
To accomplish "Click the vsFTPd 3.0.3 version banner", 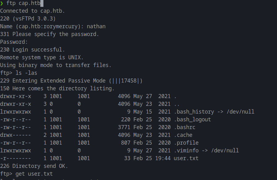I will (x=34, y=19).
